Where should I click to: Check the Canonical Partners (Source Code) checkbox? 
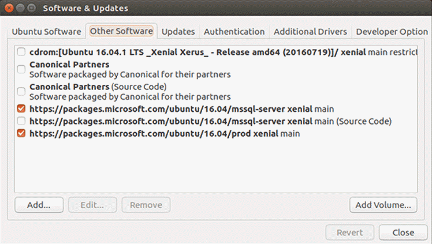[21, 91]
